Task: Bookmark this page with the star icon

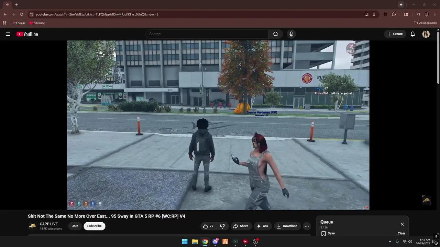Action: (374, 14)
